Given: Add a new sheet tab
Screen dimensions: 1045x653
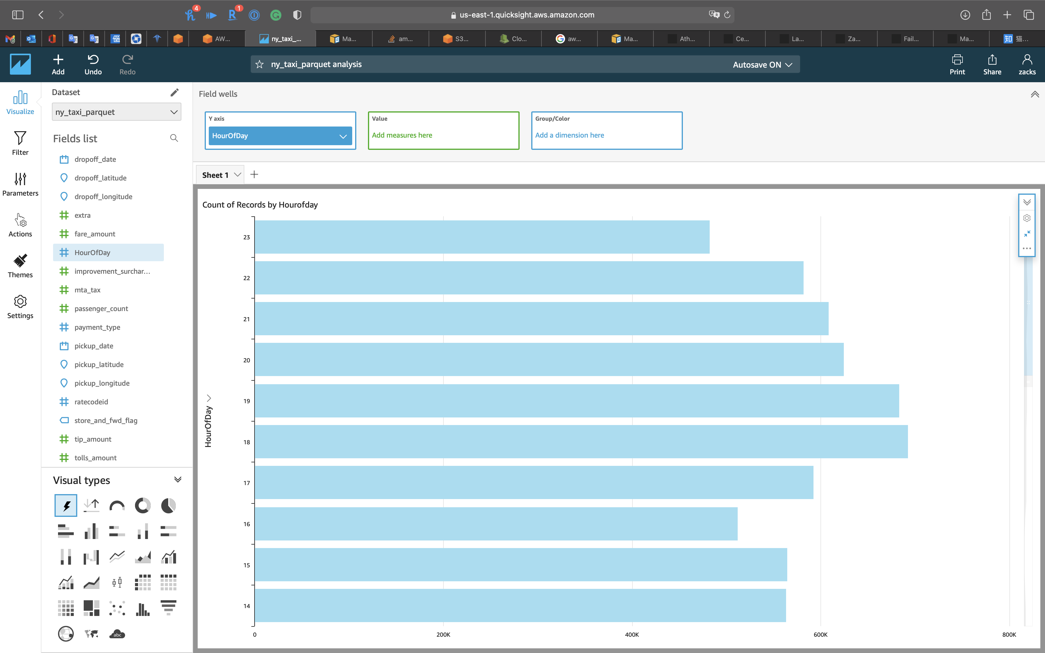Looking at the screenshot, I should [254, 175].
